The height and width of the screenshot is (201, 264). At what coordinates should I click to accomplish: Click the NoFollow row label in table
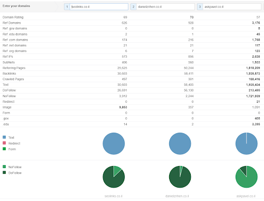coord(9,96)
